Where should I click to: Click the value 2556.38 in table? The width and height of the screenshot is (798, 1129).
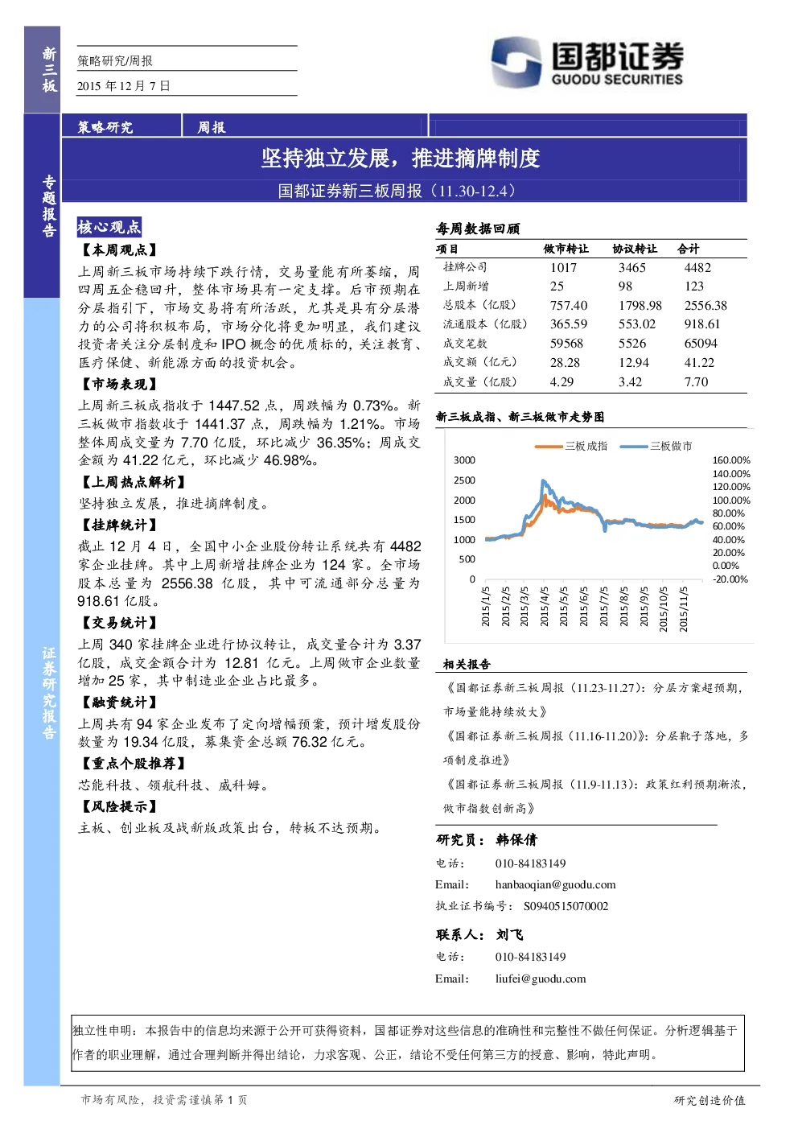[x=705, y=306]
